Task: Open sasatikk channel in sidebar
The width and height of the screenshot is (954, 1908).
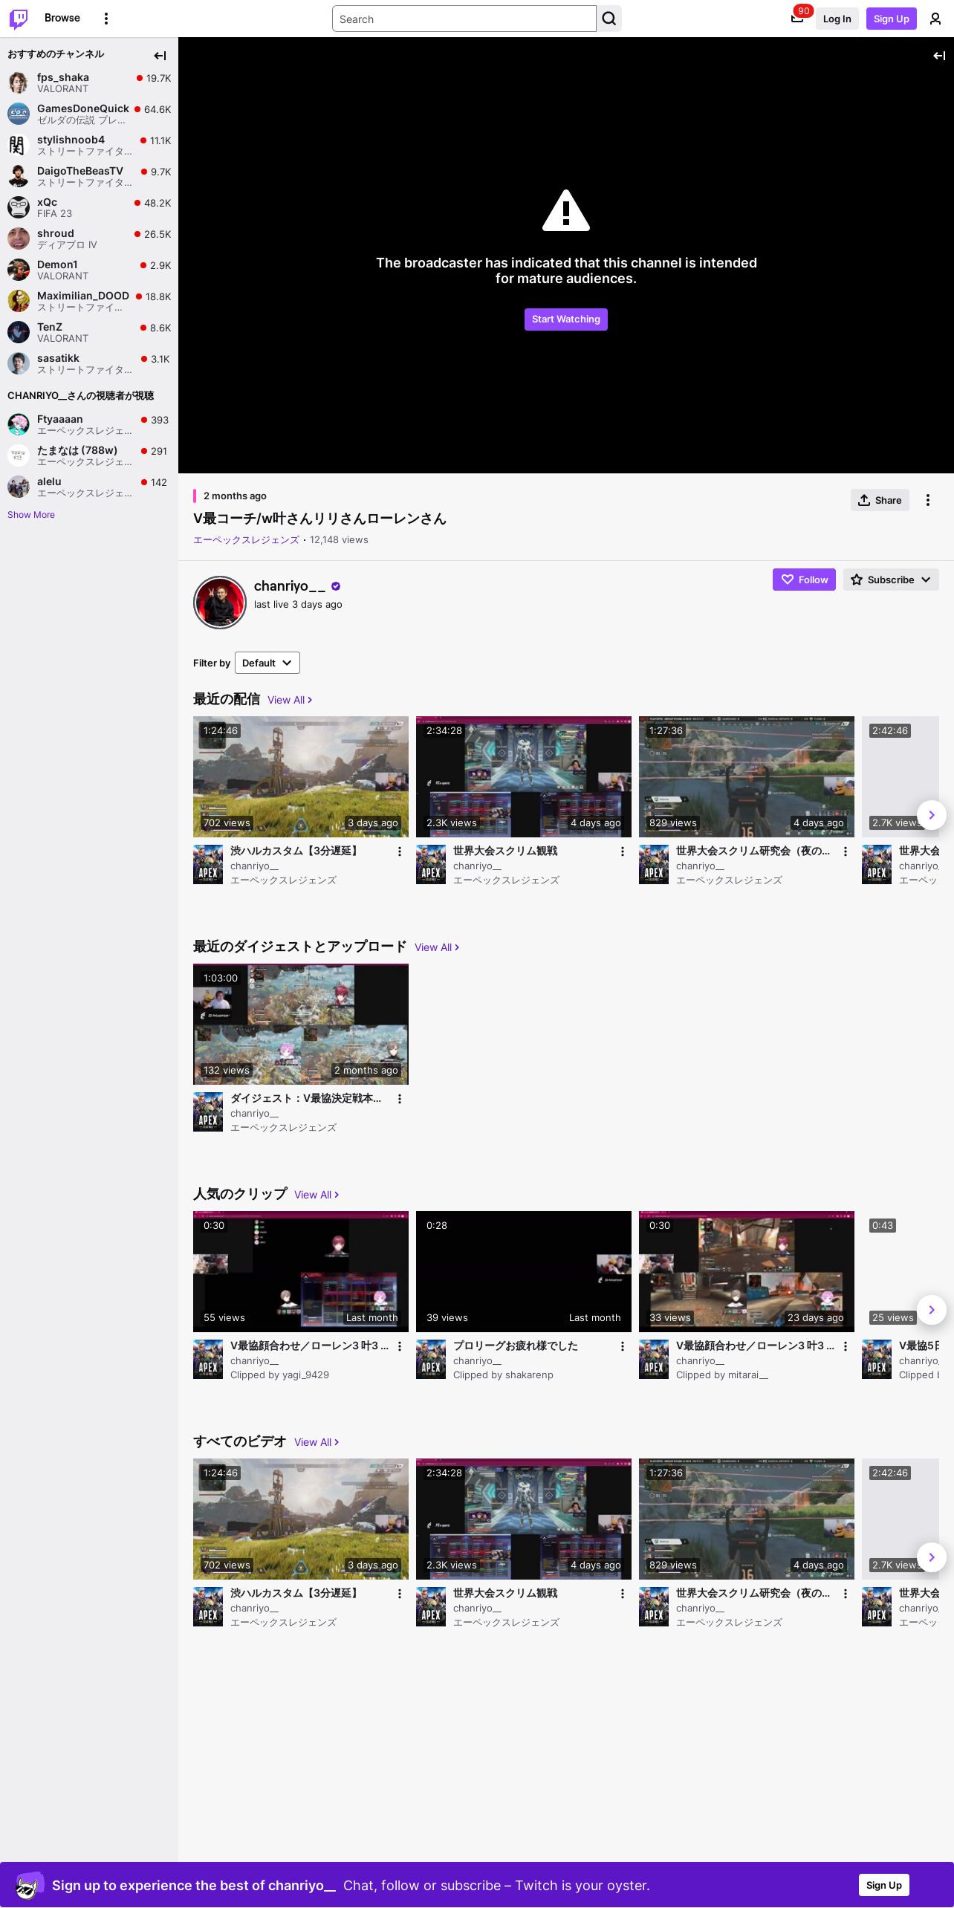Action: click(x=89, y=363)
